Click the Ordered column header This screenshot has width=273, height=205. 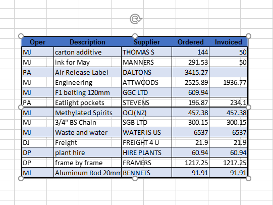coord(190,42)
